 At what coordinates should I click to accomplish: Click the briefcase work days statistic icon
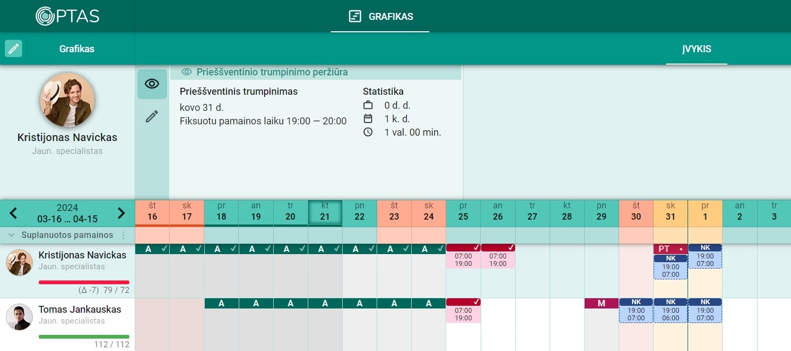pyautogui.click(x=368, y=105)
